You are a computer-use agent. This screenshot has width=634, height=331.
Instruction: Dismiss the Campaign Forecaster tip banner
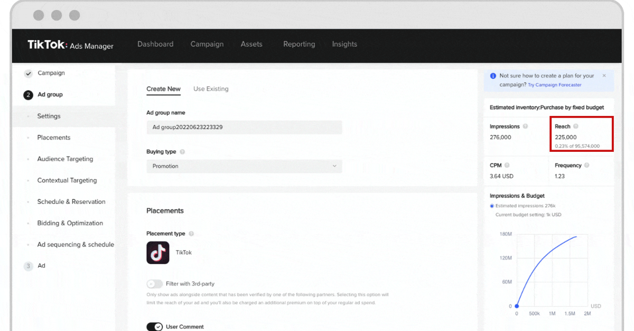click(604, 76)
